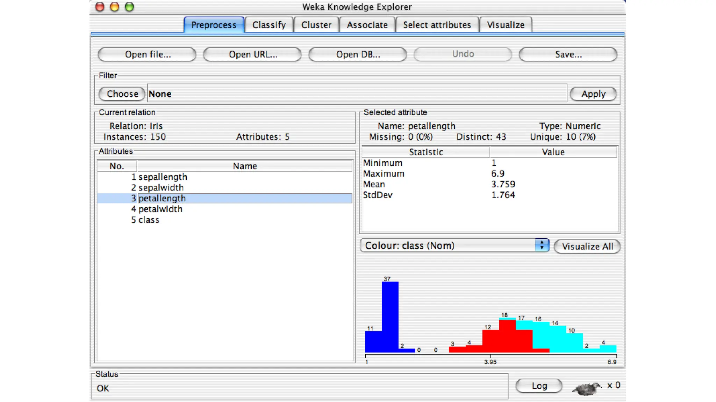Viewport: 716px width, 402px height.
Task: Click the Open DB... button
Action: pos(357,54)
